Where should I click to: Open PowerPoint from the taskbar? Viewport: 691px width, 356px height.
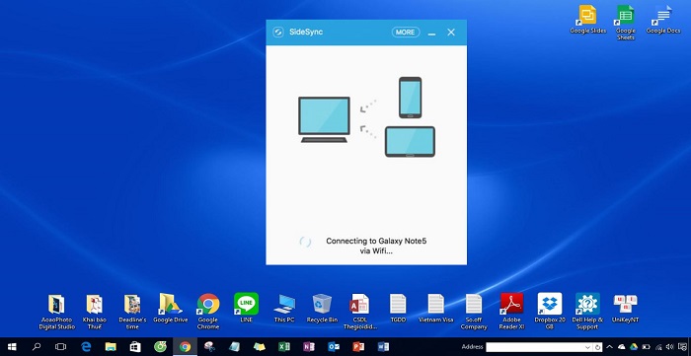(358, 347)
